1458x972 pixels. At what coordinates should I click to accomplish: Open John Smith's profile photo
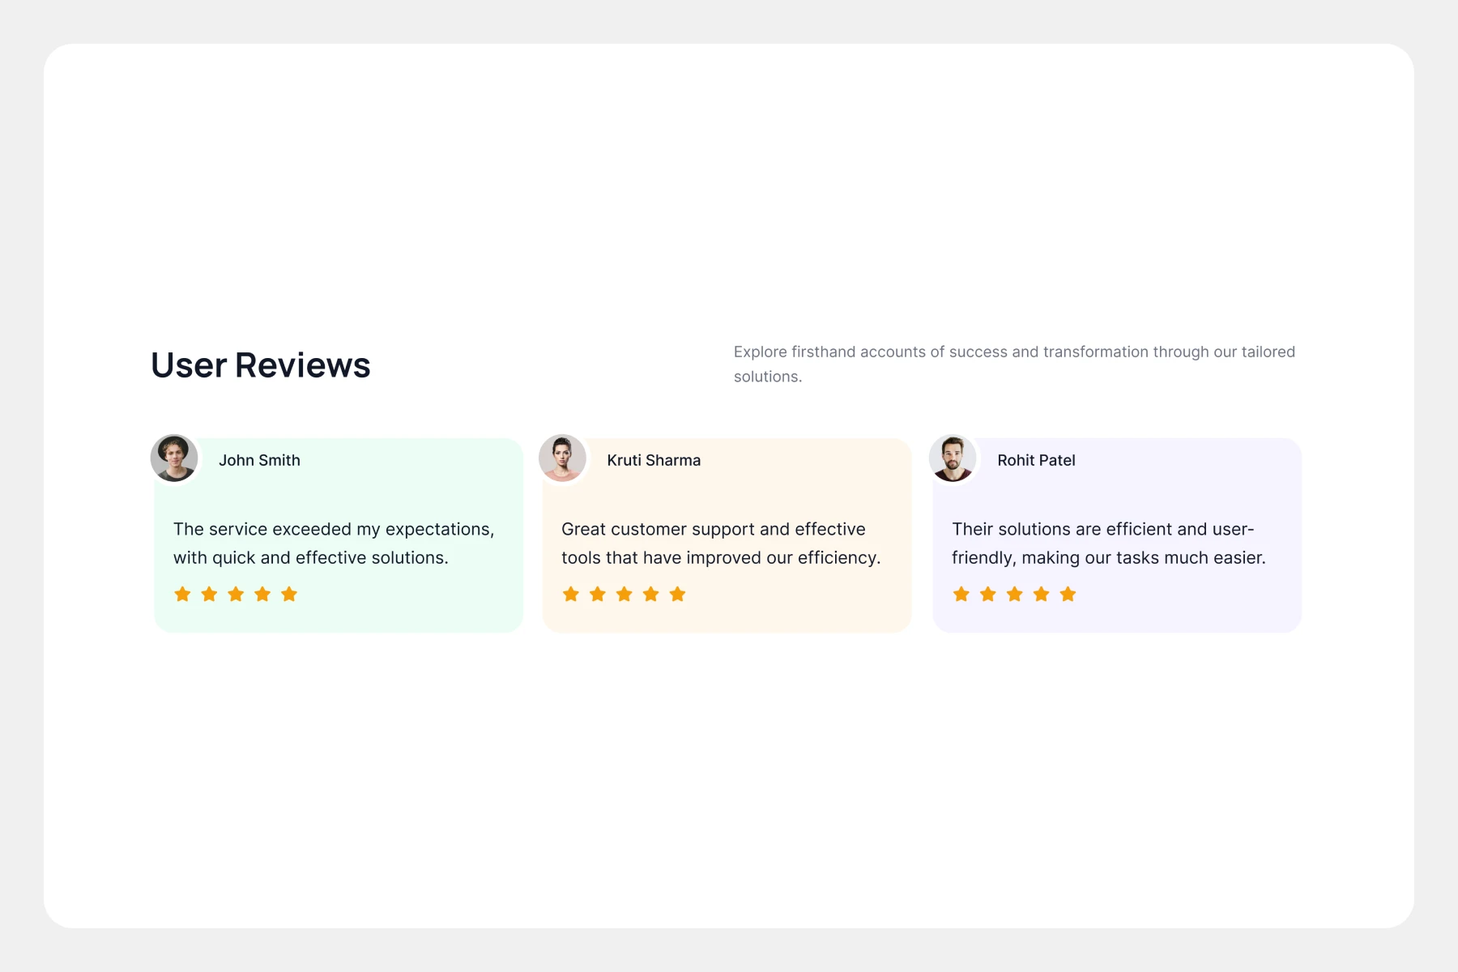pyautogui.click(x=174, y=458)
